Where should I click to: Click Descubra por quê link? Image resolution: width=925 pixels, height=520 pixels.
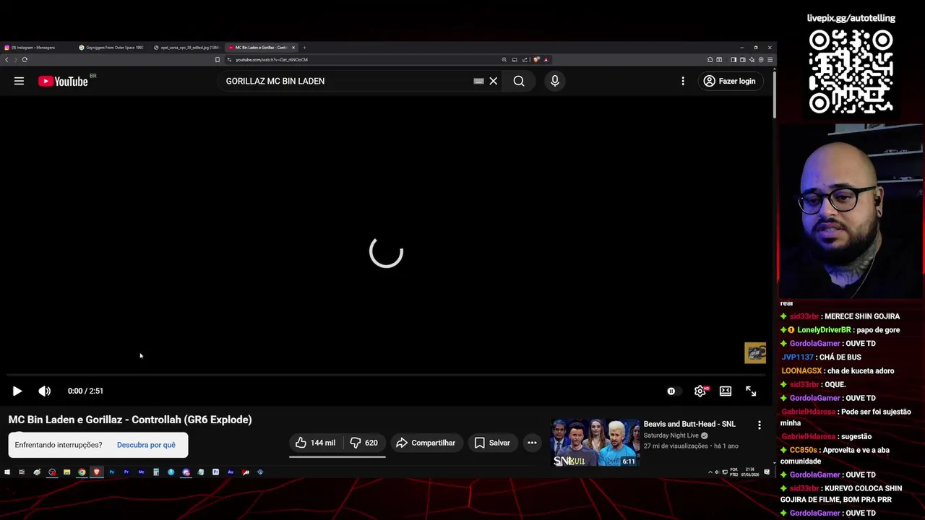pos(146,445)
